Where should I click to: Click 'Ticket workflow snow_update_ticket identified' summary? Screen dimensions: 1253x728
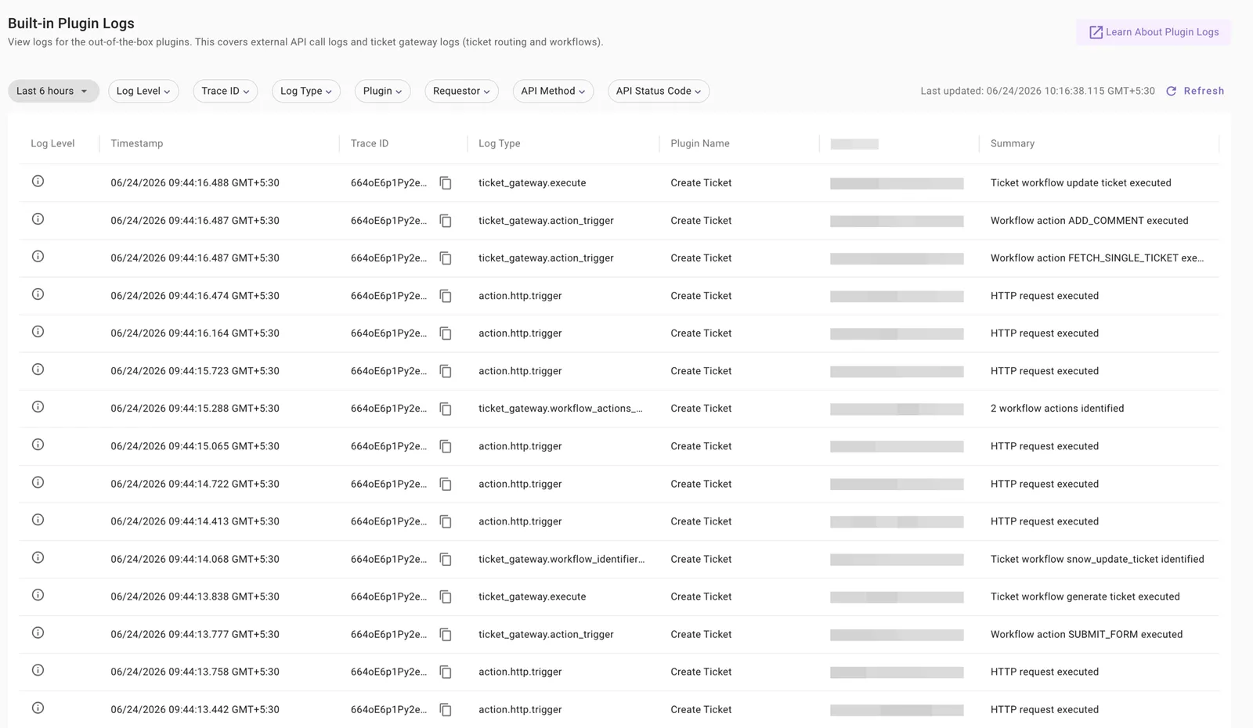1097,559
